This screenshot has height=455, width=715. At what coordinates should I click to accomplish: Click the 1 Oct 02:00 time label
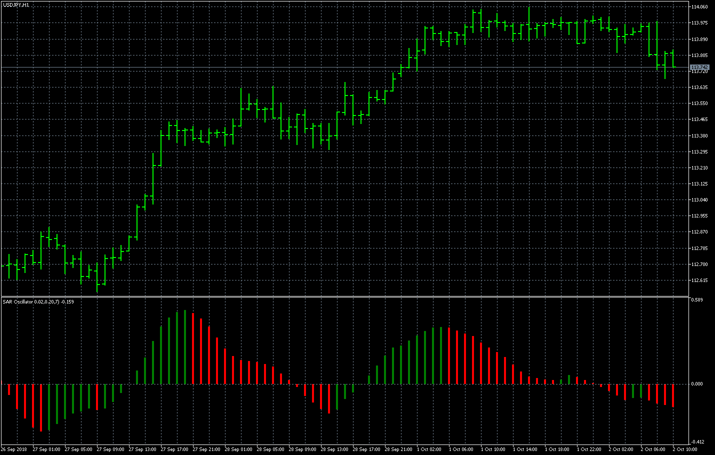429,449
